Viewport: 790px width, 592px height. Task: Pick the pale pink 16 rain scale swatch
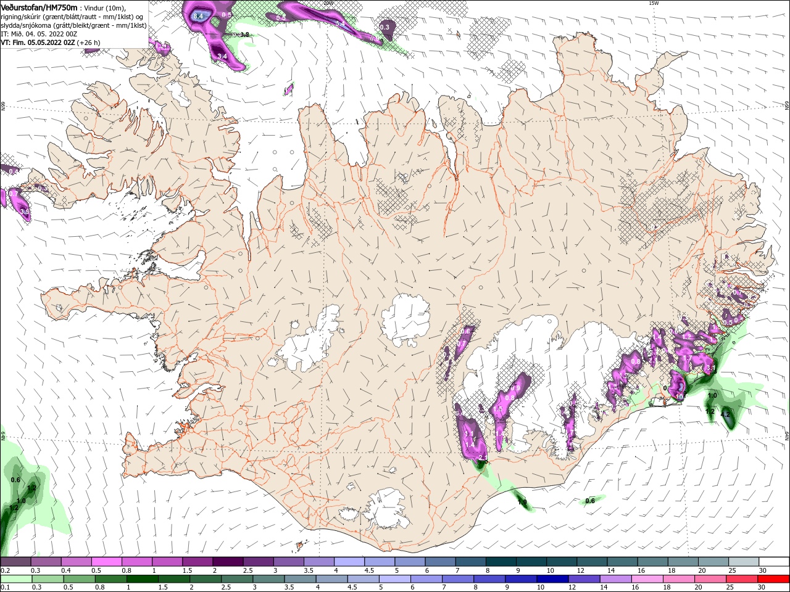coord(647,579)
